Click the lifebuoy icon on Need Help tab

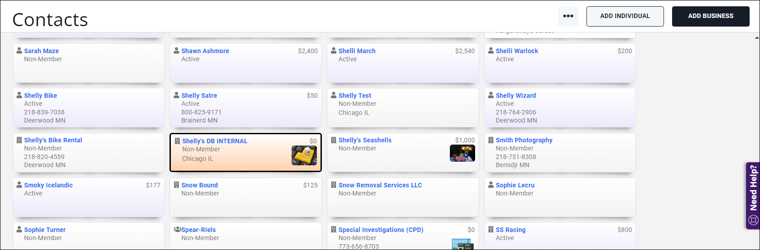(x=754, y=220)
